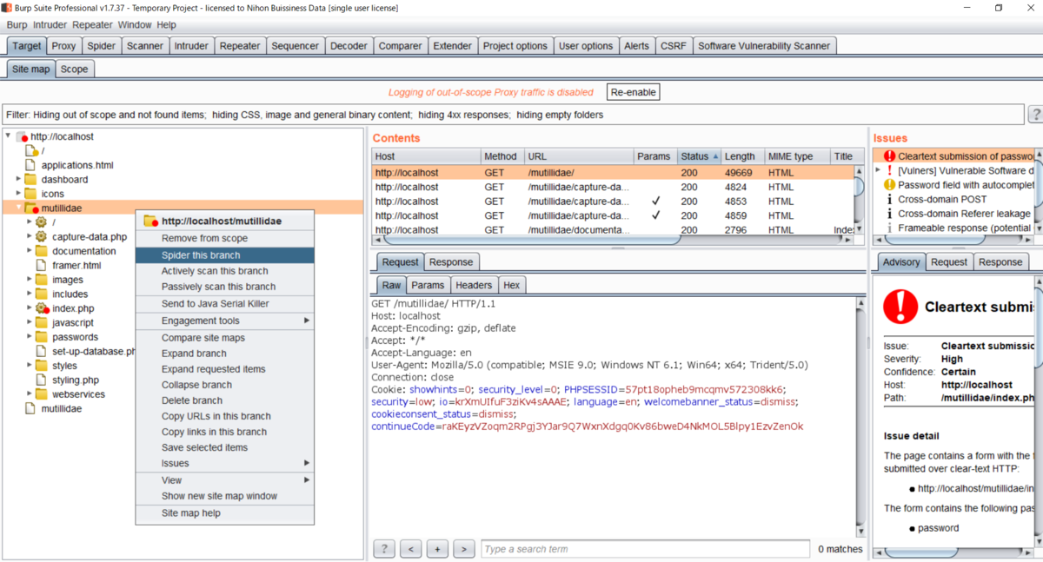Expand the documentation folder node
This screenshot has width=1043, height=562.
(x=29, y=251)
